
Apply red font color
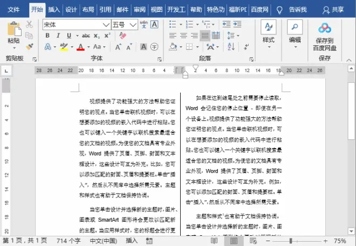click(80, 47)
